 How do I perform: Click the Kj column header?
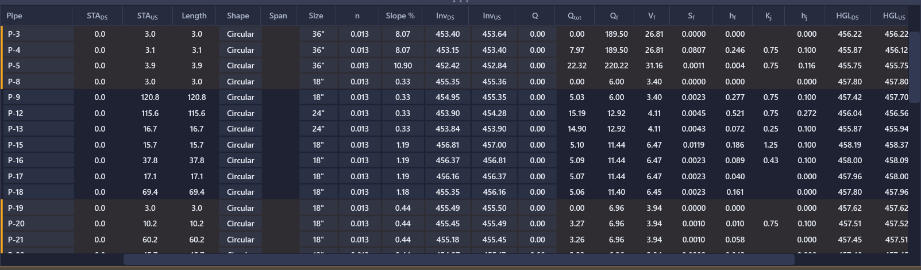tap(768, 16)
